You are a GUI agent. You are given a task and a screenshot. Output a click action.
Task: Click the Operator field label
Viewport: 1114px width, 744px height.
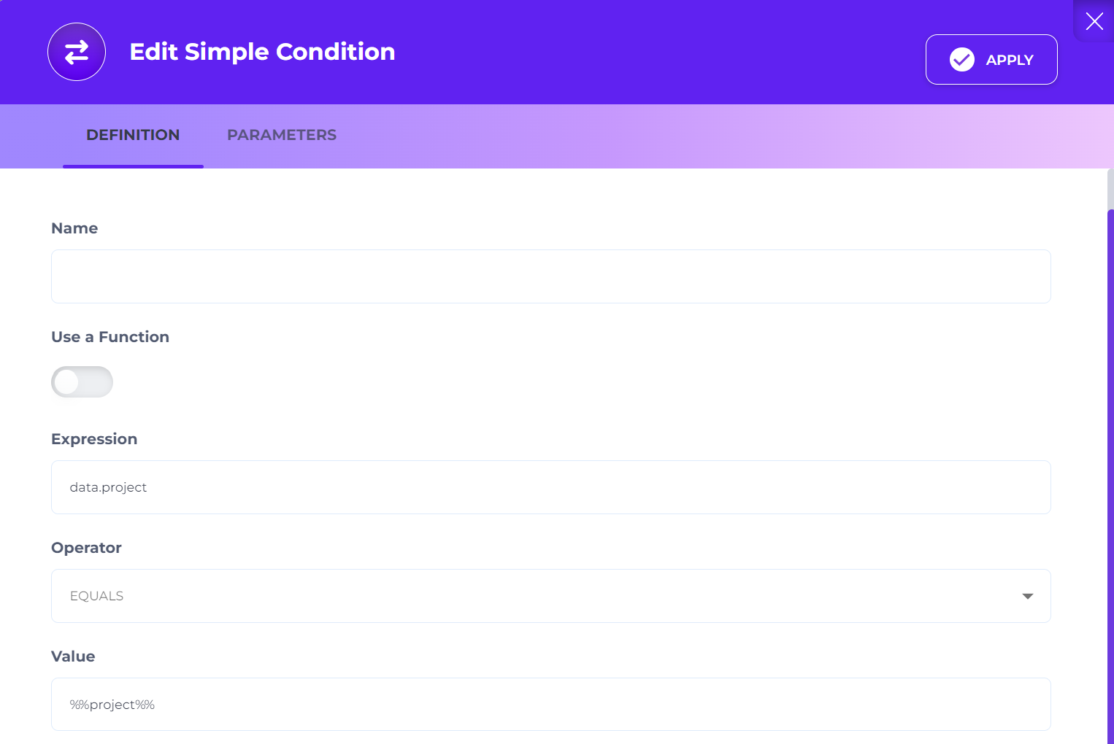tap(86, 548)
